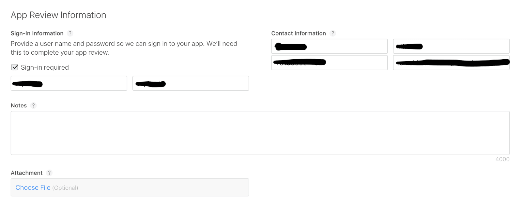522x206 pixels.
Task: Select the sign-in user name field
Action: 69,83
